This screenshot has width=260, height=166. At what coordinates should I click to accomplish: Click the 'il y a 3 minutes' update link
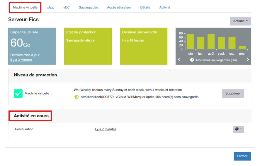tap(21, 60)
